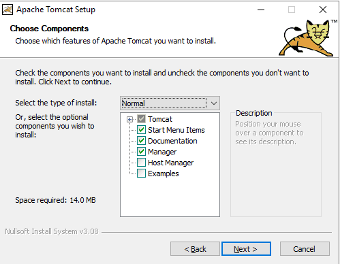Close the Apache Tomcat Setup window
The image size is (340, 264).
(323, 10)
